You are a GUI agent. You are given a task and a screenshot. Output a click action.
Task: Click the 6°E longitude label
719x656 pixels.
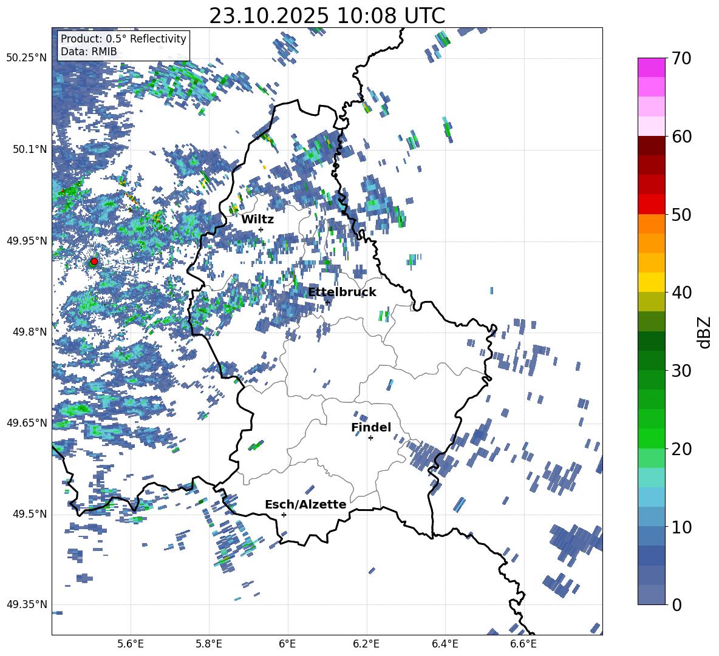click(x=287, y=644)
